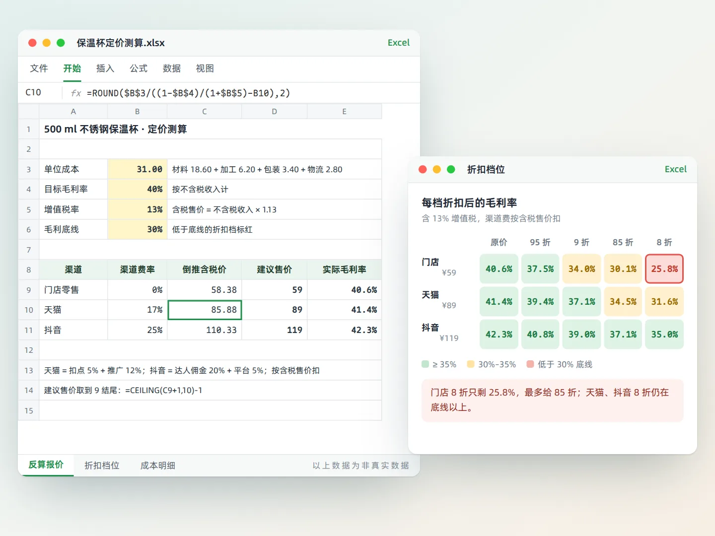Click Douyin channel fee 25%
Viewport: 715px width, 536px height.
137,330
